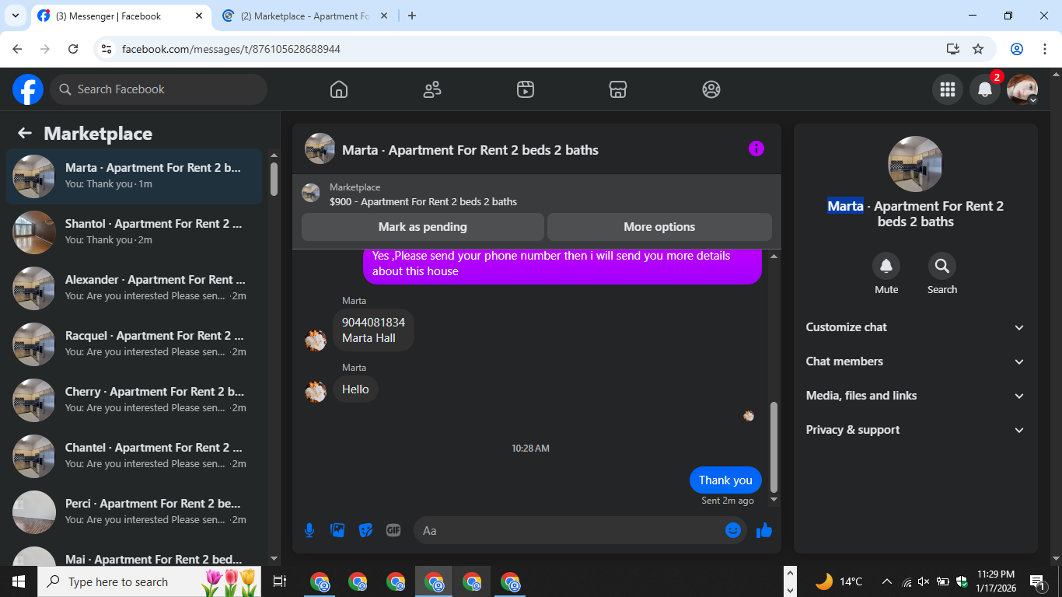Attach a file photo icon
Viewport: 1062px width, 597px height.
pos(337,530)
